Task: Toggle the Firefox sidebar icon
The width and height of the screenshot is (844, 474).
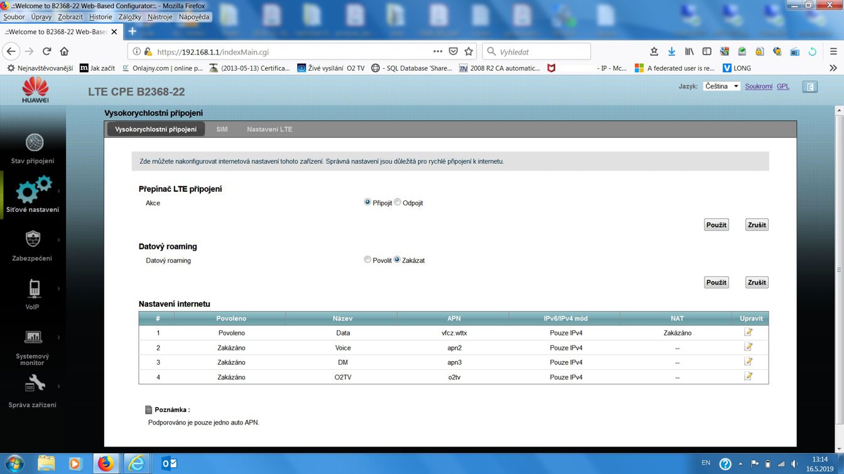Action: (706, 51)
